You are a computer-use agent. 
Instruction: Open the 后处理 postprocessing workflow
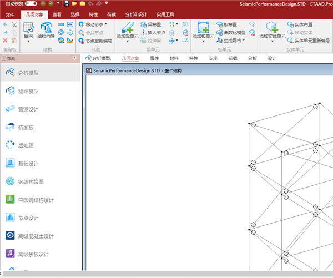41,145
